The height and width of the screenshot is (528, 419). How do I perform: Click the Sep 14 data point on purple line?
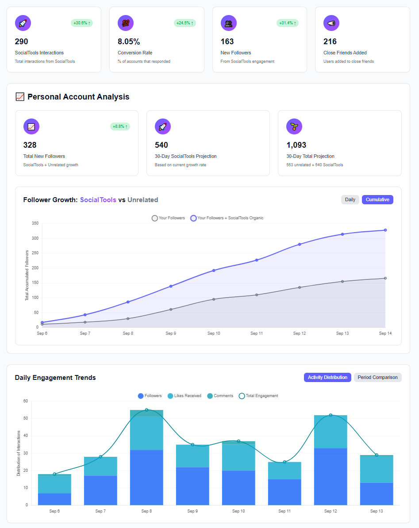[x=385, y=230]
